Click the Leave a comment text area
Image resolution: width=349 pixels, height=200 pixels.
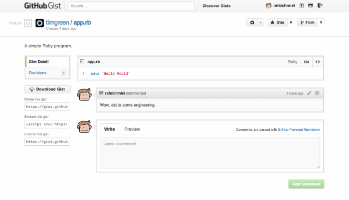coord(210,153)
